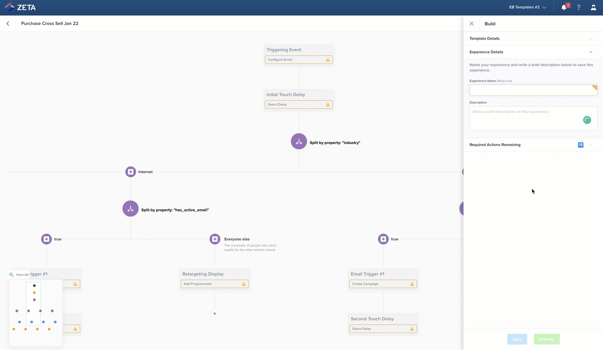The height and width of the screenshot is (350, 603).
Task: Open the EB Templates #2 dropdown
Action: (528, 7)
